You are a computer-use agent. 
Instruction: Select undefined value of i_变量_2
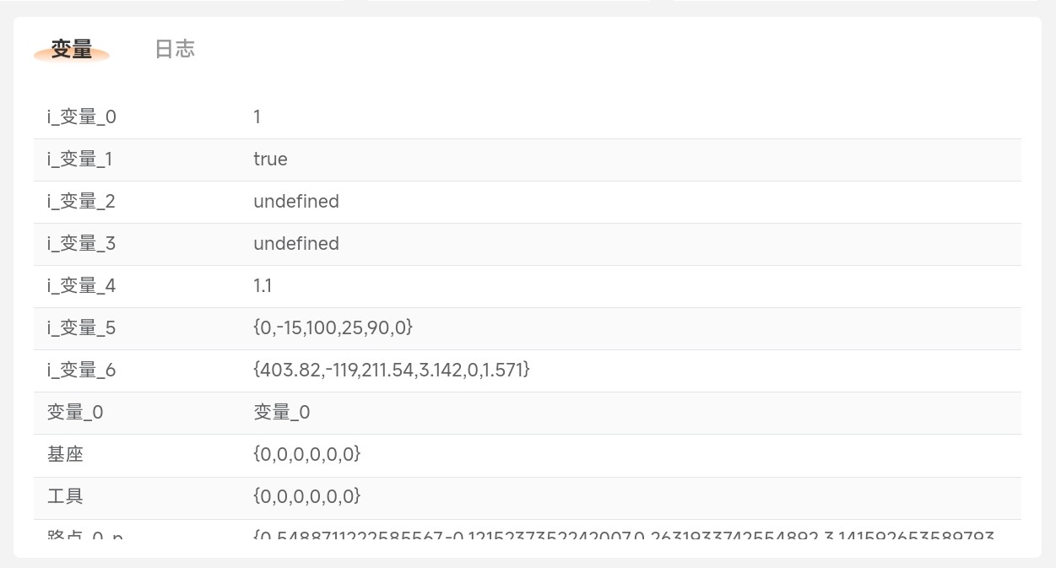(296, 202)
